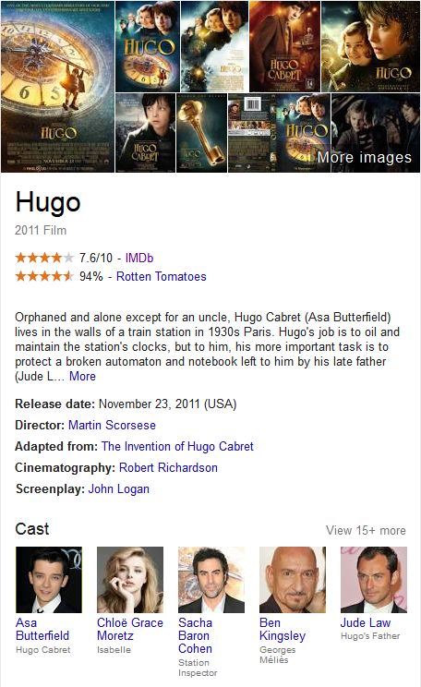Viewport: 421px width, 687px height.
Task: Click Chloë Grace Moretz's photo
Action: point(130,580)
